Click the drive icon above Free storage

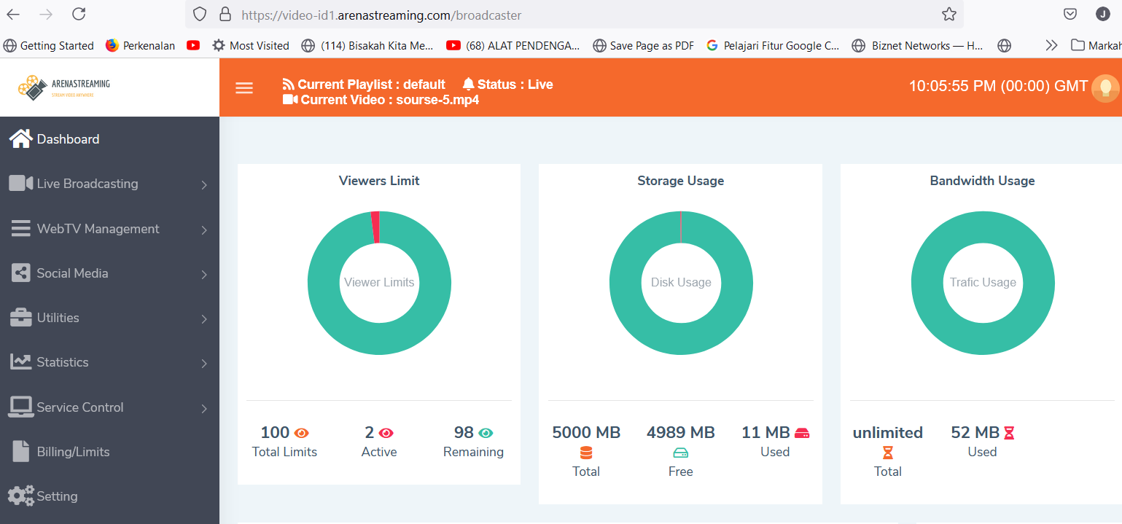[x=680, y=453]
